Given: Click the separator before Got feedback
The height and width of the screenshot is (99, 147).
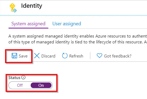Looking at the screenshot, I should (x=90, y=56).
